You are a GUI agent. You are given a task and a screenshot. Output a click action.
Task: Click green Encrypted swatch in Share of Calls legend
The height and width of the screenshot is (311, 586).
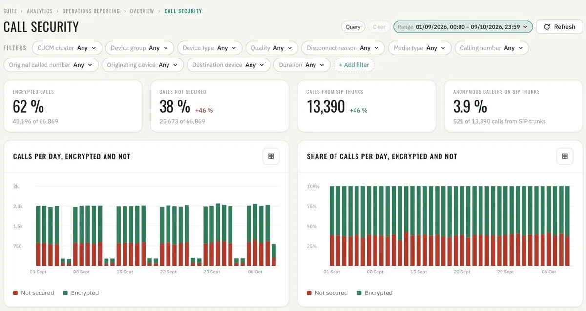pos(359,293)
